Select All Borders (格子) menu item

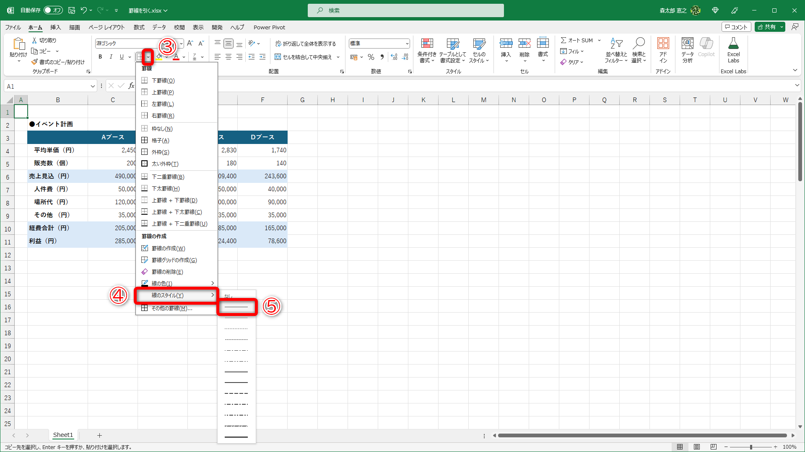pos(160,140)
